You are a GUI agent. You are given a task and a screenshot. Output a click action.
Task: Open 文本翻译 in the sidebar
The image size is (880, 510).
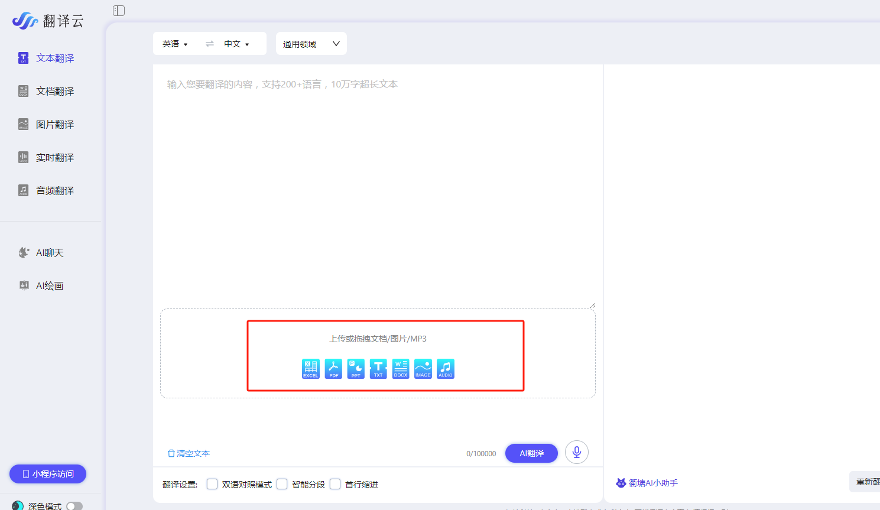pos(46,58)
